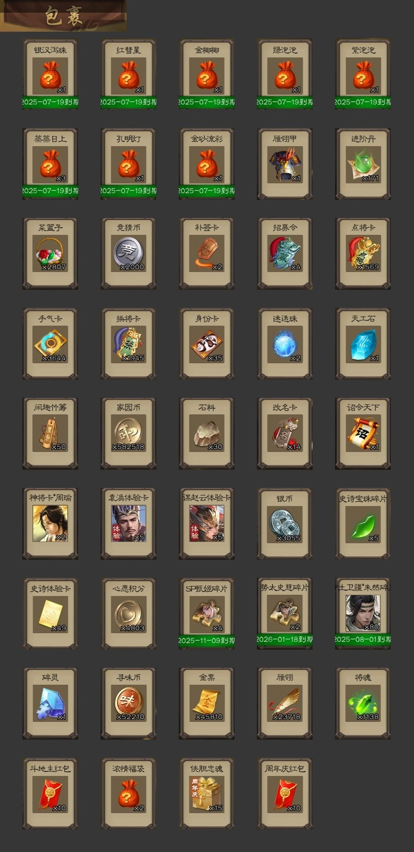Viewport: 414px width, 852px height.
Task: Select the 侠胆忠魂 anniversary gift box
Action: [x=207, y=794]
